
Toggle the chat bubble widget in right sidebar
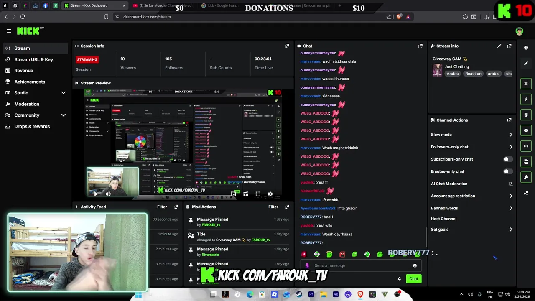[x=526, y=130]
